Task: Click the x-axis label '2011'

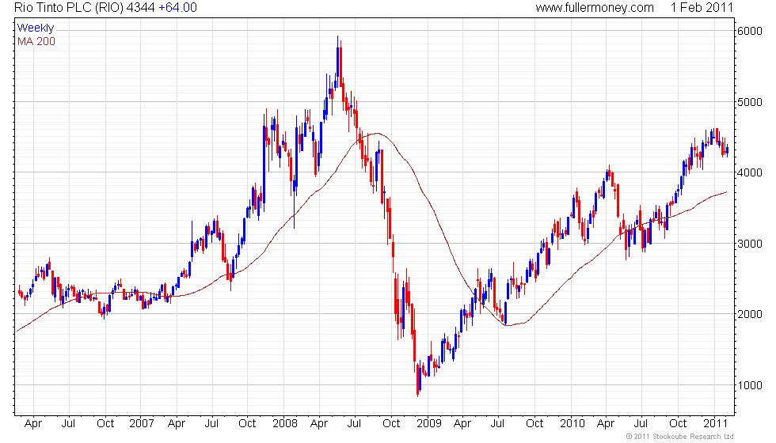Action: [x=715, y=424]
